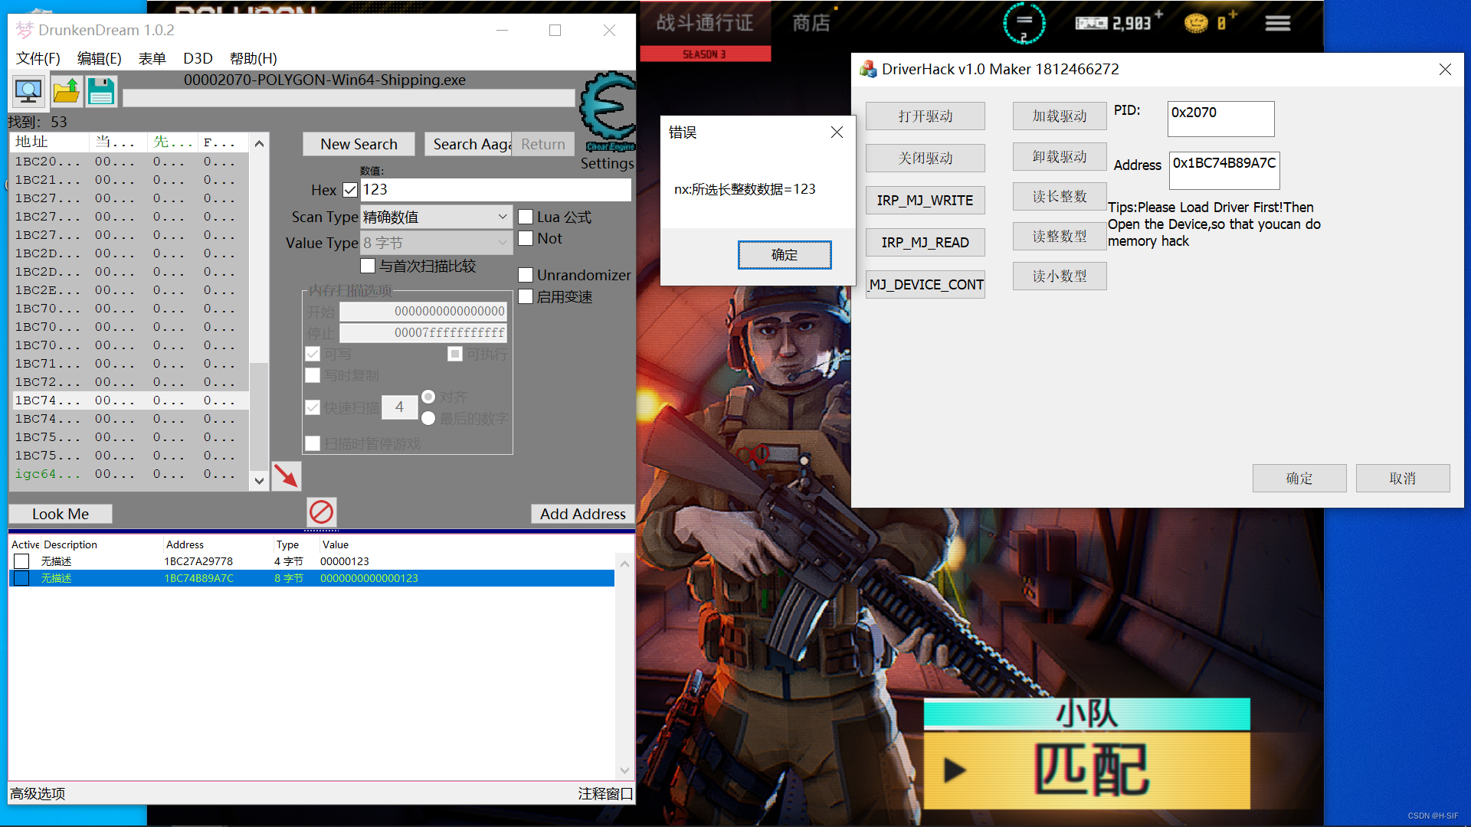The image size is (1471, 827).
Task: Open the D3D menu
Action: pyautogui.click(x=198, y=58)
